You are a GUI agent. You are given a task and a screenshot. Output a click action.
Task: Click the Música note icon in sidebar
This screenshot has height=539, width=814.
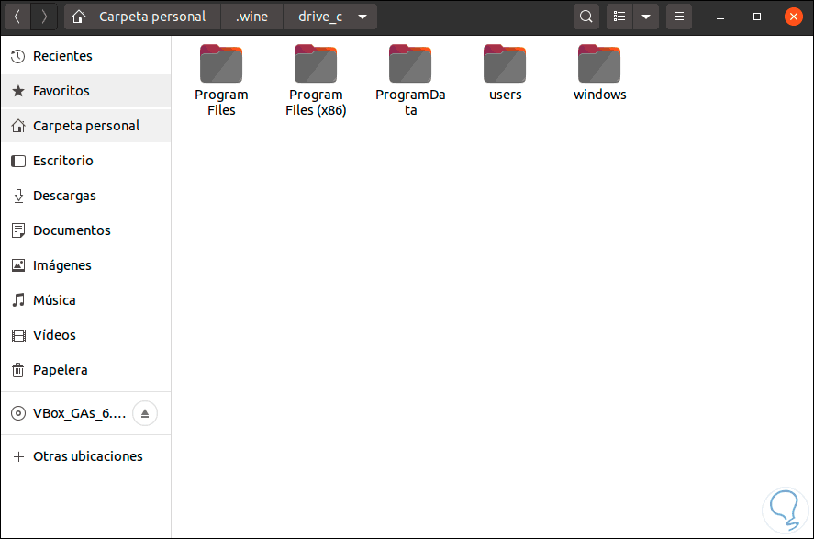click(18, 300)
